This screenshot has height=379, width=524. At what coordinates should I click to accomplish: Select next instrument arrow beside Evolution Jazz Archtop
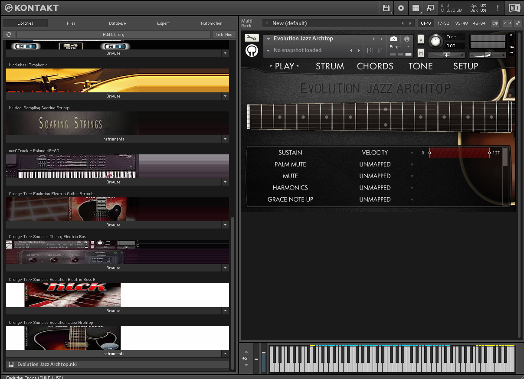tap(381, 39)
